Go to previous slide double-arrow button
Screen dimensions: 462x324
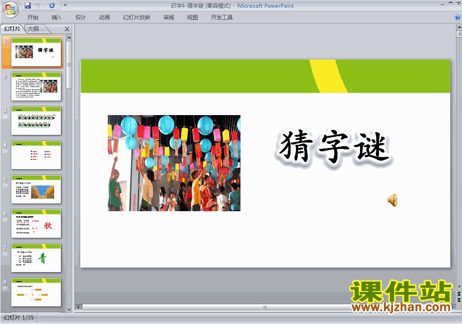(459, 294)
